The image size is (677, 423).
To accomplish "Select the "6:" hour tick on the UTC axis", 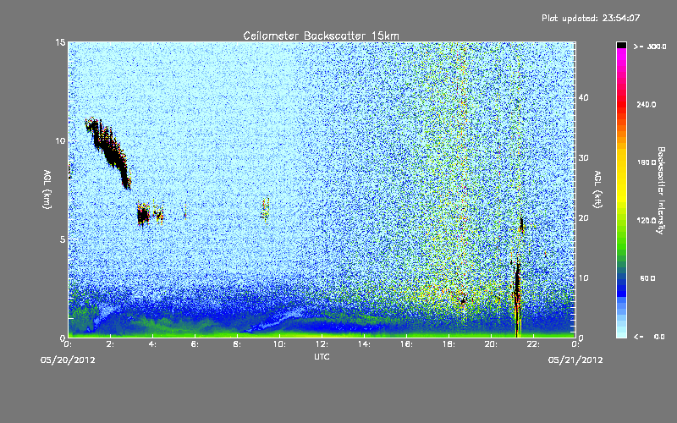I will point(195,344).
